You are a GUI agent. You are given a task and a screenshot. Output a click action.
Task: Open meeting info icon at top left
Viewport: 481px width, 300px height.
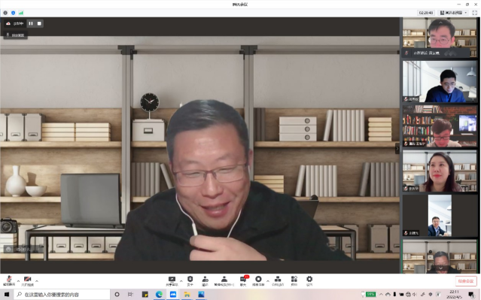[5, 13]
